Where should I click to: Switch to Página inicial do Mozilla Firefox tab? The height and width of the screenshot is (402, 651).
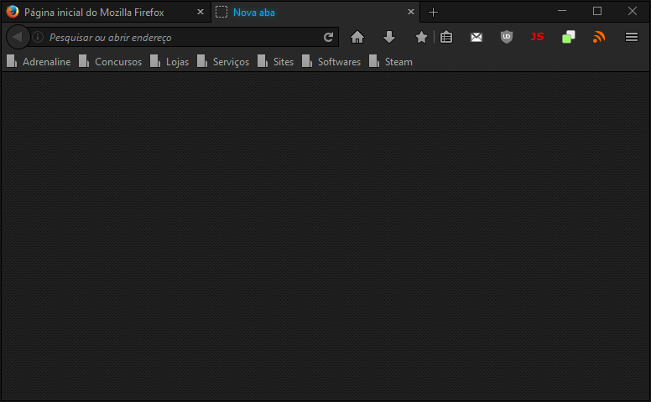pos(106,12)
